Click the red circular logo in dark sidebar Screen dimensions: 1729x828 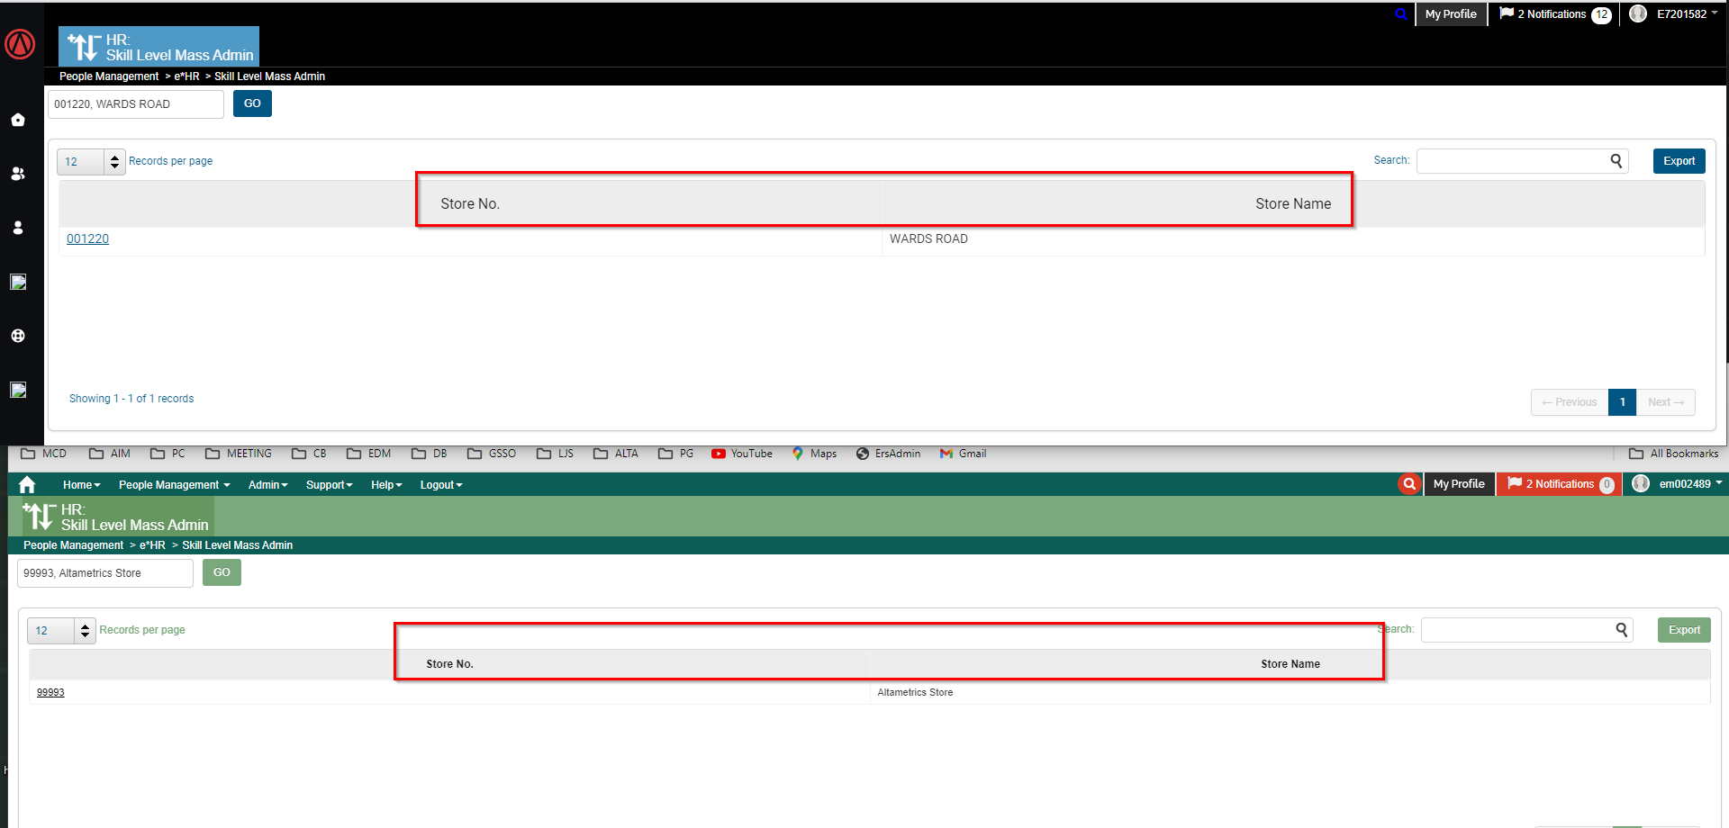(20, 43)
